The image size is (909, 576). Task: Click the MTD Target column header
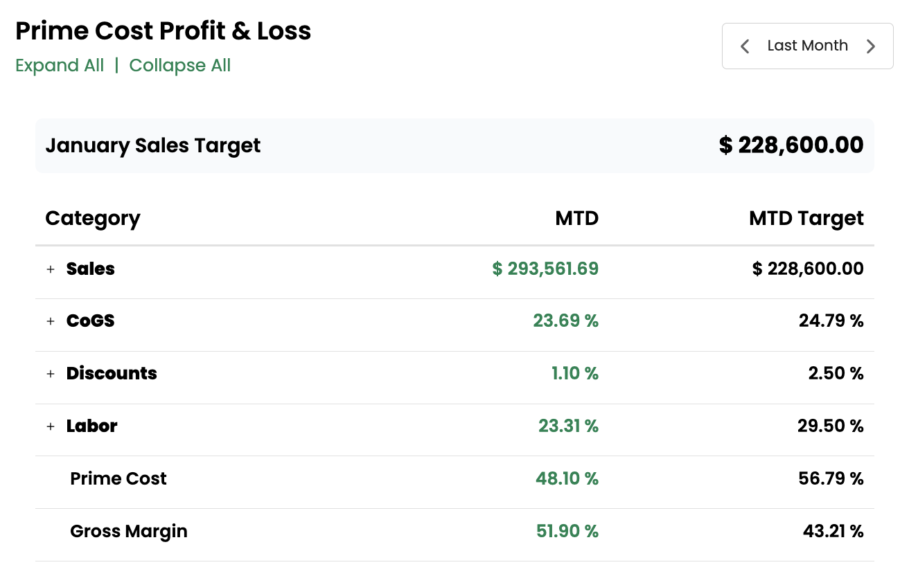[806, 219]
